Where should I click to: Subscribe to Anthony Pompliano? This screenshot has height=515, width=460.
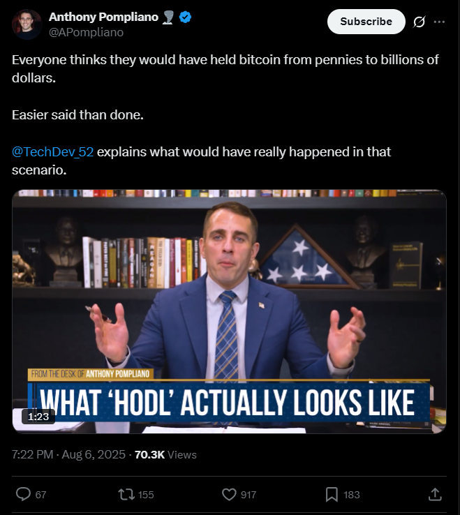pos(366,22)
